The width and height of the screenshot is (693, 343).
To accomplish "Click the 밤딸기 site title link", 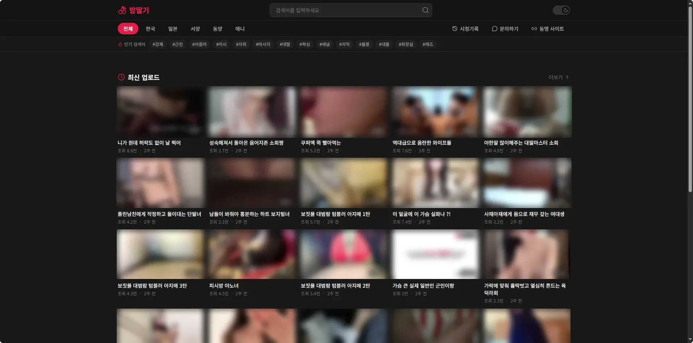I will click(139, 10).
